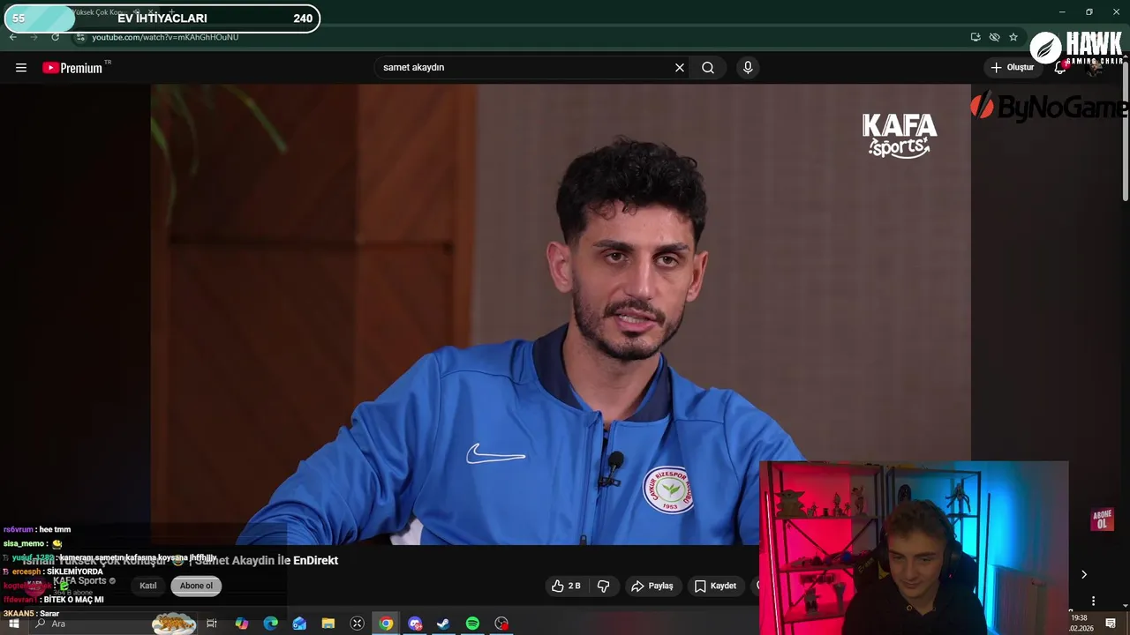Click the magnifier search button

click(x=708, y=68)
